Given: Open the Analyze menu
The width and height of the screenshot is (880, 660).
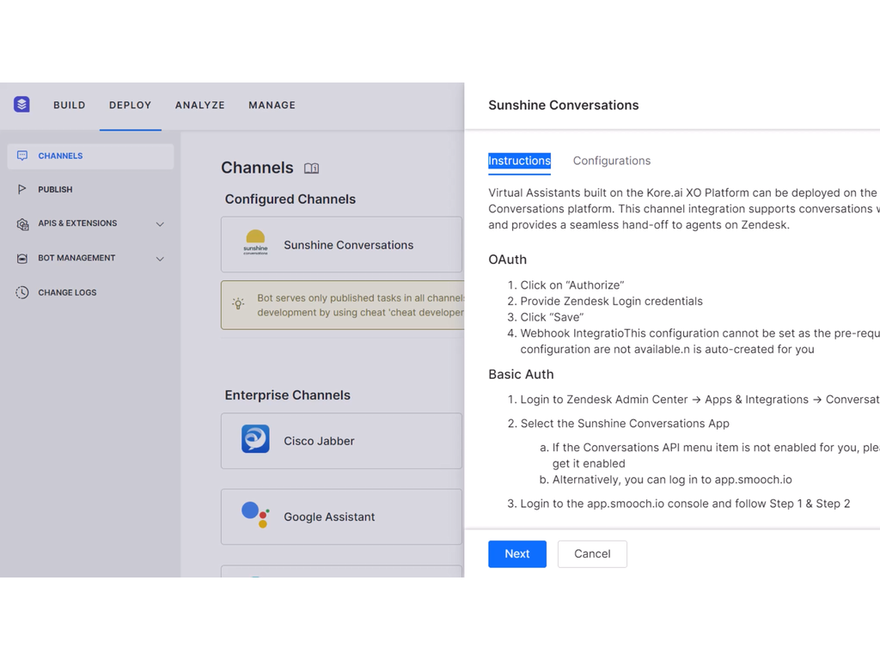Looking at the screenshot, I should coord(200,105).
